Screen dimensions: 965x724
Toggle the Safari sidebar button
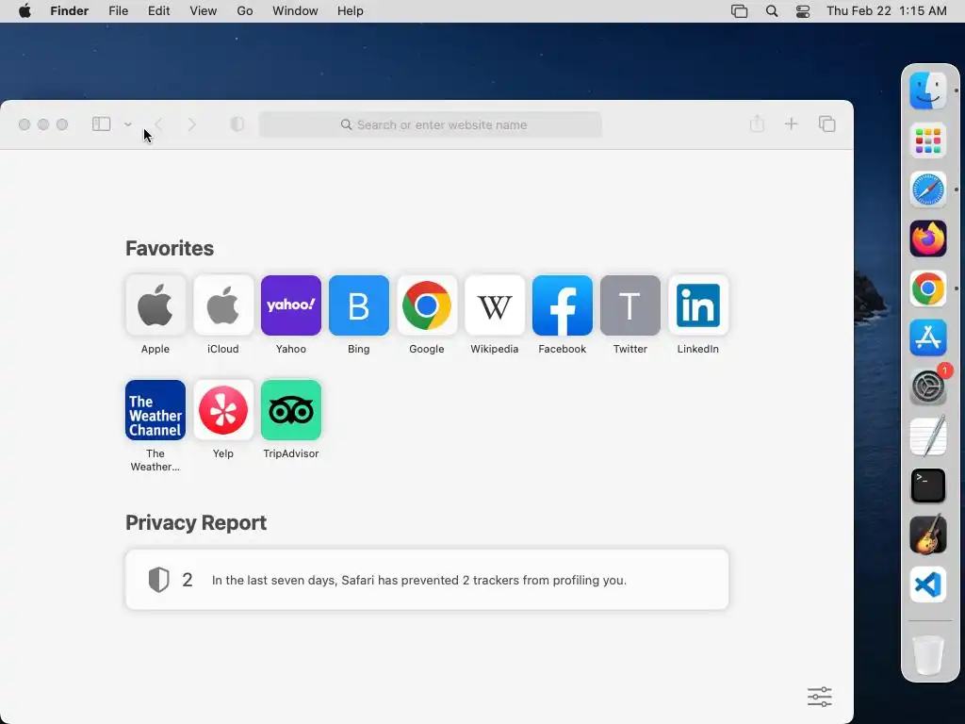click(x=102, y=124)
